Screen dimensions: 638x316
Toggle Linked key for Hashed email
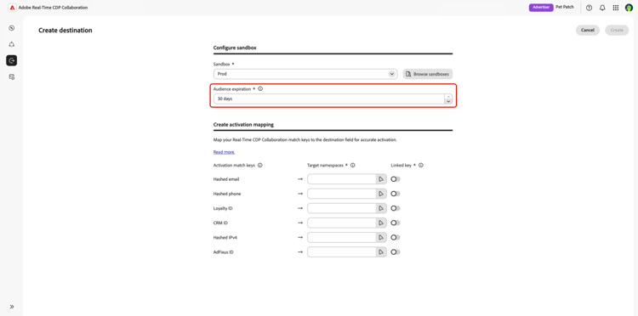coord(396,179)
